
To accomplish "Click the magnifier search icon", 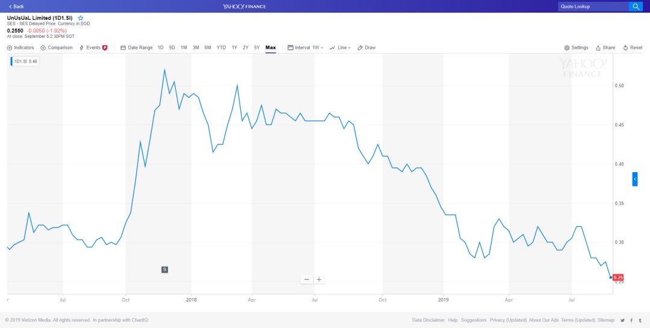I will (636, 6).
